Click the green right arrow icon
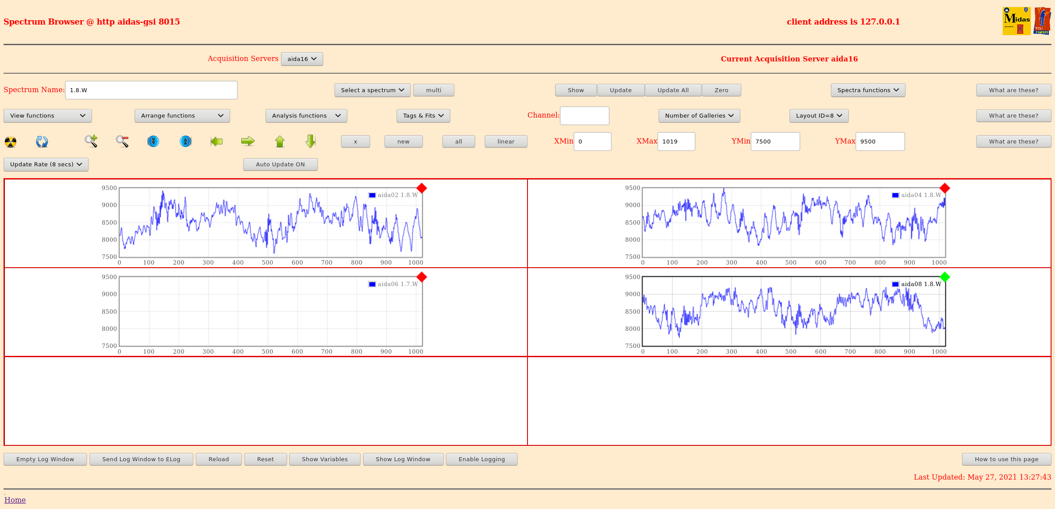This screenshot has height=509, width=1055. pos(248,141)
